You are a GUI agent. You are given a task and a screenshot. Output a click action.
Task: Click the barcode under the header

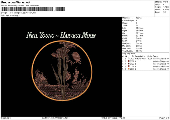pyautogui.click(x=33, y=9)
